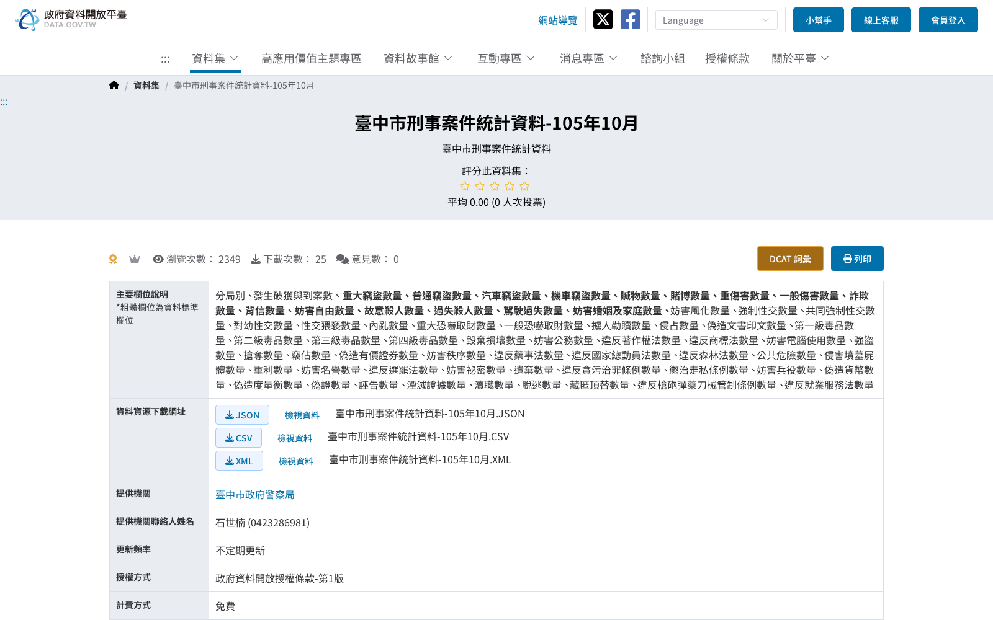Viewport: 993px width, 620px height.
Task: Open the Facebook social icon
Action: pos(630,19)
